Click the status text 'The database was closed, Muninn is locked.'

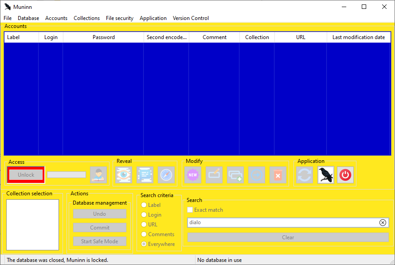[58, 260]
